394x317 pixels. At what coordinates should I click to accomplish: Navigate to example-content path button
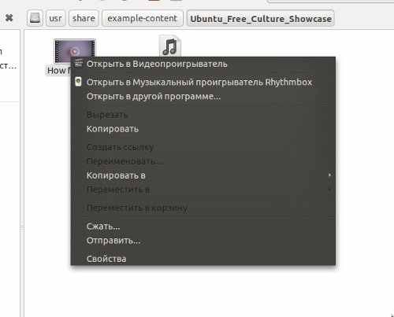point(143,18)
